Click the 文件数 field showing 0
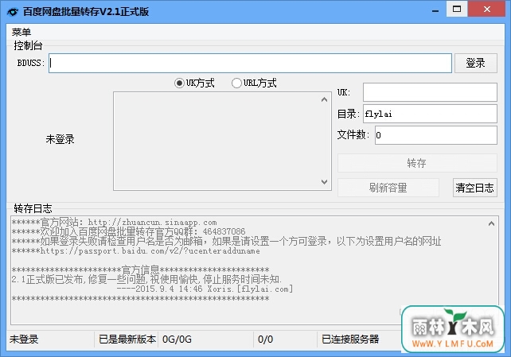This screenshot has width=511, height=357. click(435, 135)
